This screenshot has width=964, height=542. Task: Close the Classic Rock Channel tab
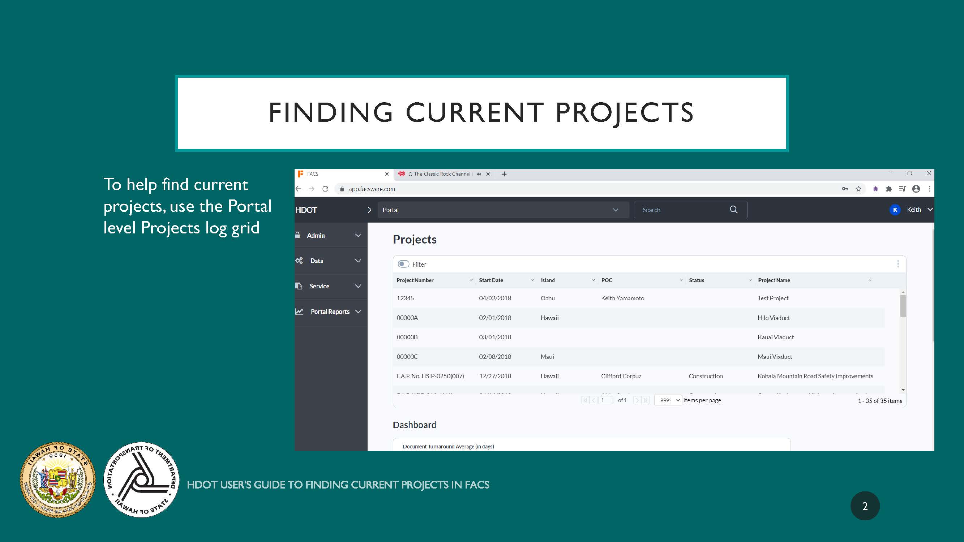click(x=488, y=174)
